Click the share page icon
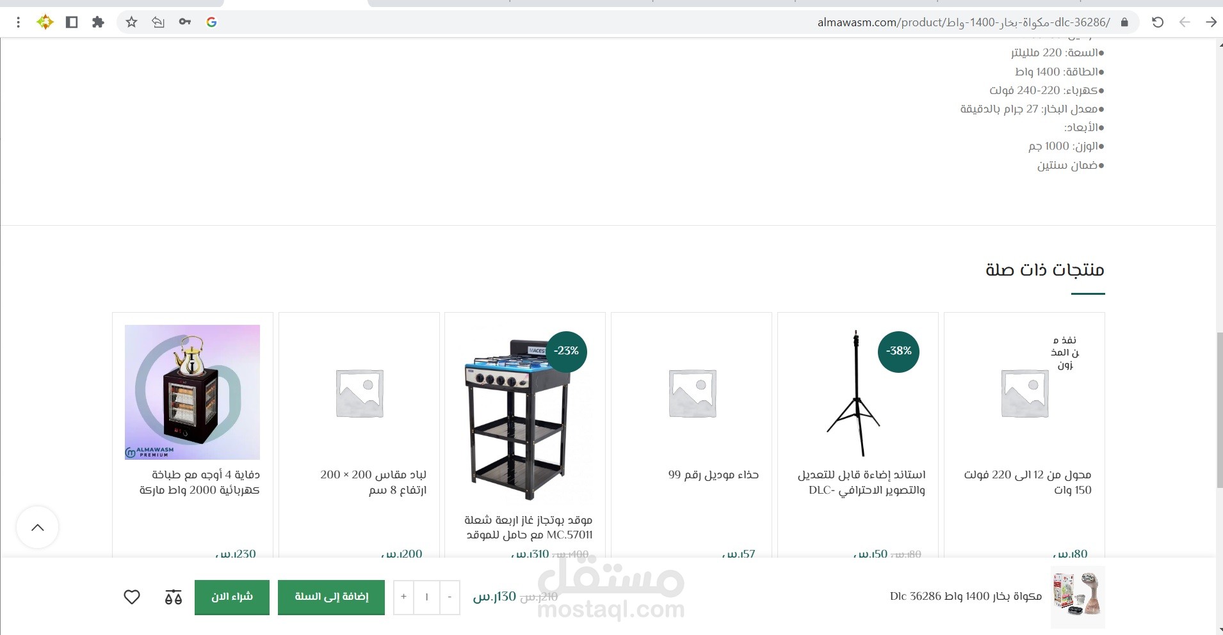This screenshot has height=635, width=1223. tap(158, 22)
